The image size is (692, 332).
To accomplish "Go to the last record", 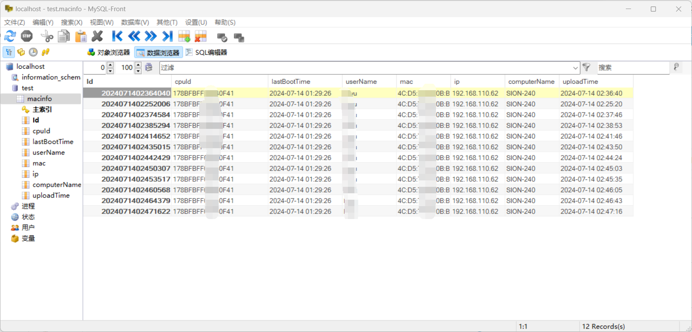I will coord(168,37).
